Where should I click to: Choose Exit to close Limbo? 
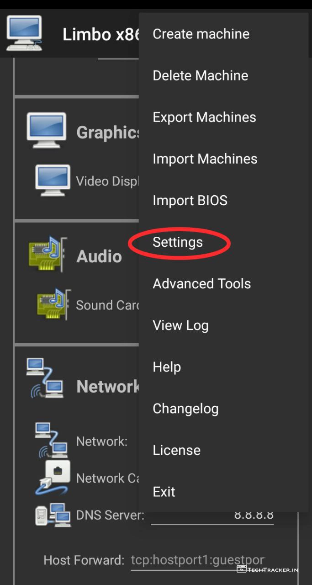[x=164, y=492]
